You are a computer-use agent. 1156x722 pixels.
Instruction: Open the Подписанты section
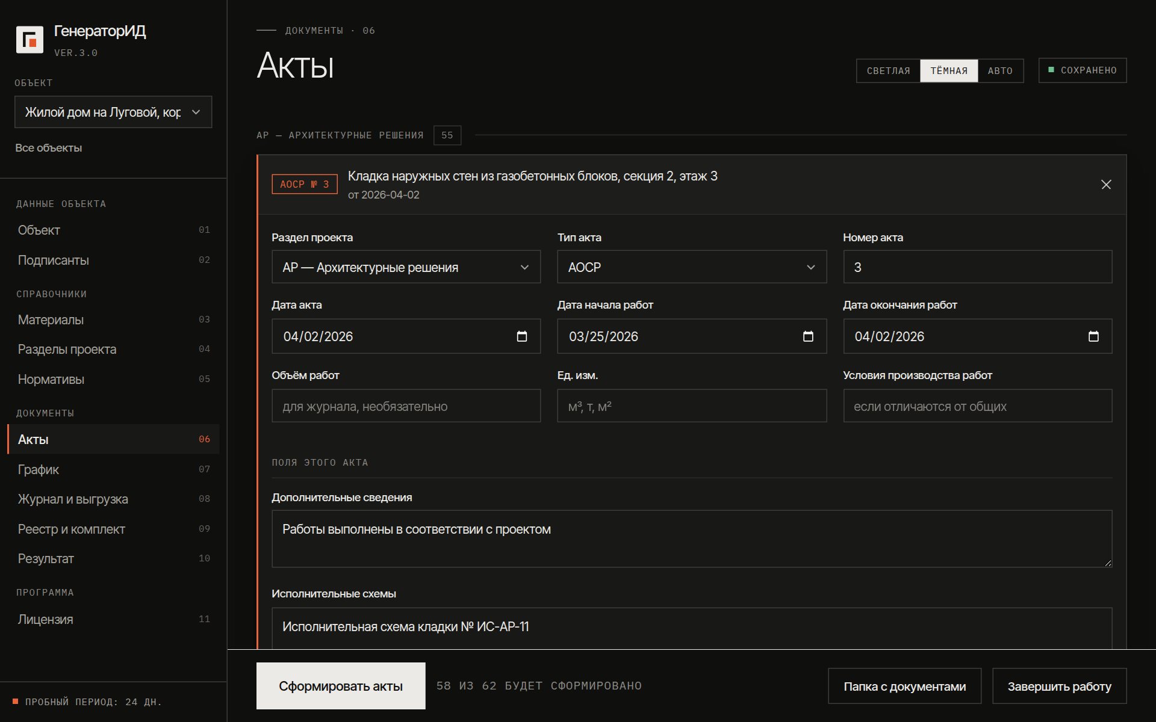pos(113,260)
